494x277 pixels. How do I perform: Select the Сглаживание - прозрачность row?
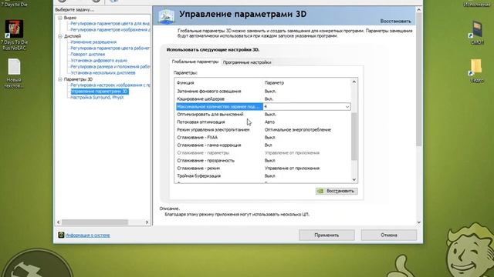tap(263, 161)
